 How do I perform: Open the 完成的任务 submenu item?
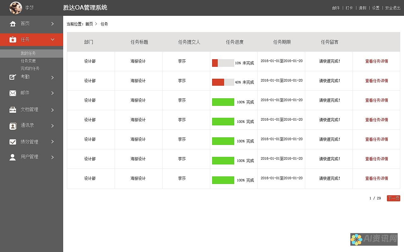30,68
